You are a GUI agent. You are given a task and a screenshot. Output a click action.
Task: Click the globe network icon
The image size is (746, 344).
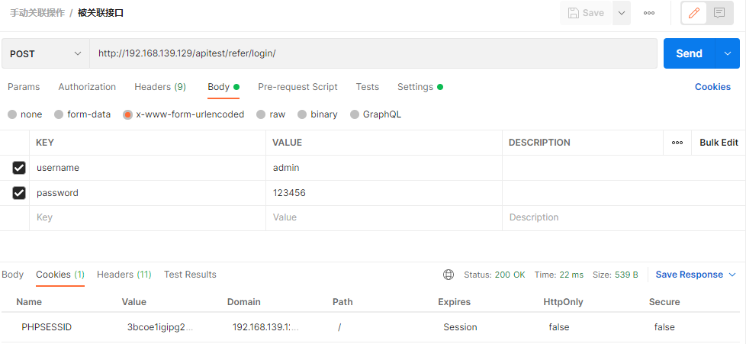click(449, 275)
